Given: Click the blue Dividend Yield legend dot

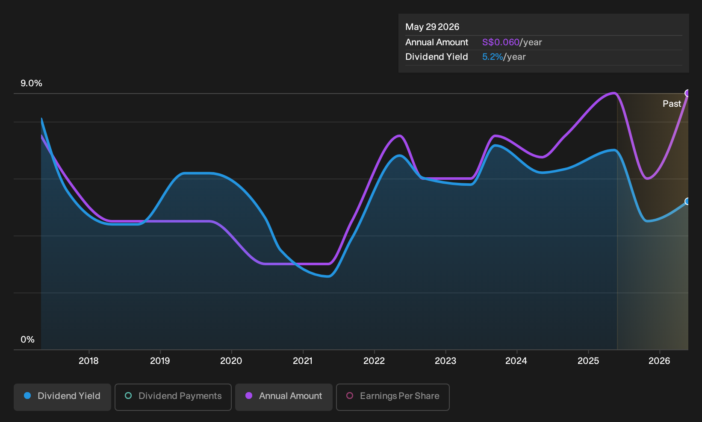Looking at the screenshot, I should [x=27, y=396].
